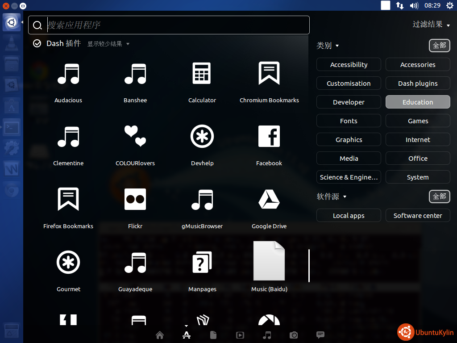Select the Facebook plugin icon
This screenshot has height=343, width=457.
[269, 136]
